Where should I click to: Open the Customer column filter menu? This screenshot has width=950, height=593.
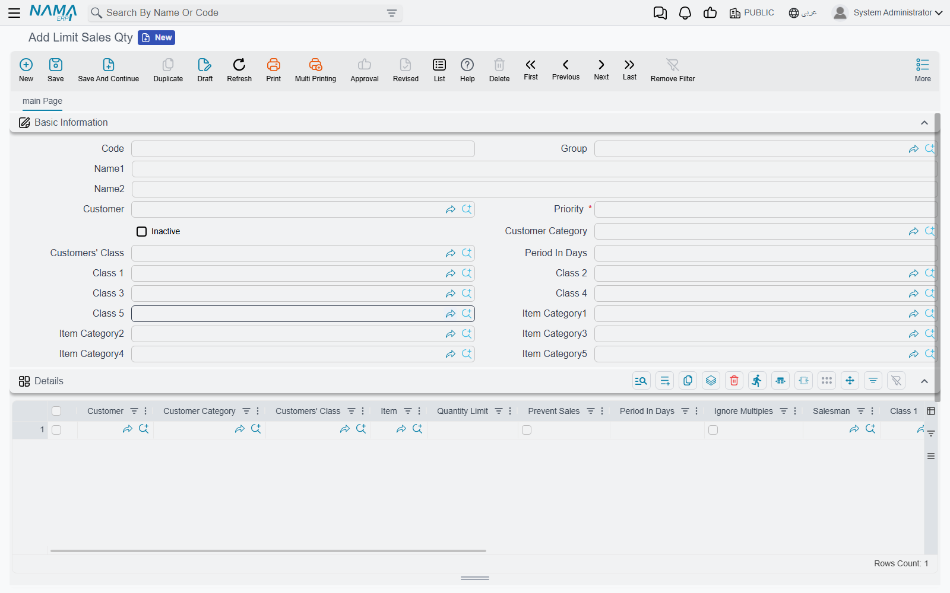coord(134,411)
